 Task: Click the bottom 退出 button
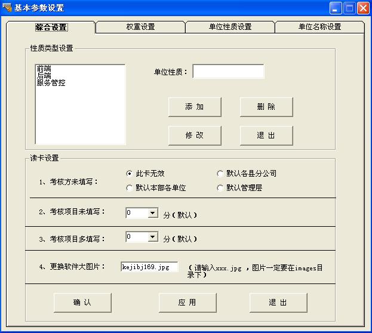[278, 303]
